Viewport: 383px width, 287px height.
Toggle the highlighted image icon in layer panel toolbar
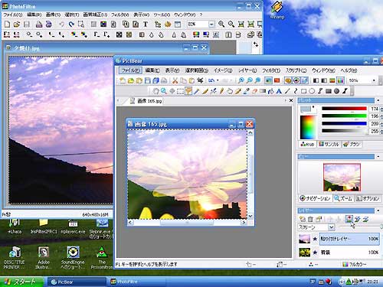pos(349,219)
